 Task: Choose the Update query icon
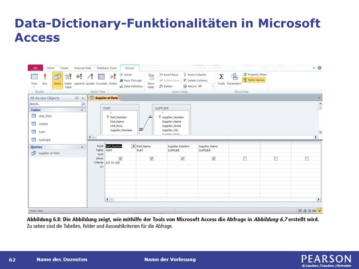coord(90,76)
